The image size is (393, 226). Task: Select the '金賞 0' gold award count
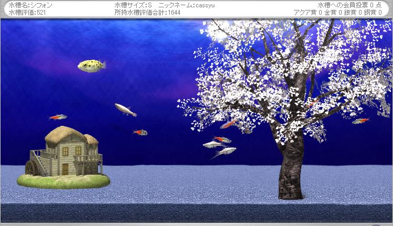point(333,12)
